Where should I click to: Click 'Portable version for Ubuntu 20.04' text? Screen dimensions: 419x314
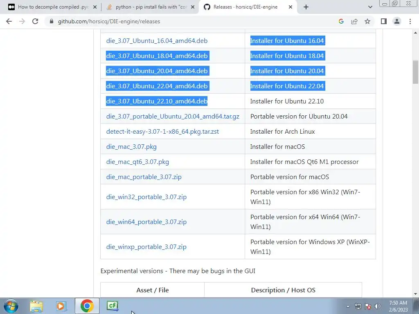[x=299, y=117]
